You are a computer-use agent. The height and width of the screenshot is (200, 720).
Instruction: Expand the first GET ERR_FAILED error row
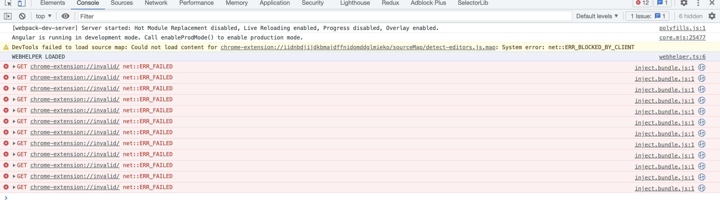[x=14, y=66]
